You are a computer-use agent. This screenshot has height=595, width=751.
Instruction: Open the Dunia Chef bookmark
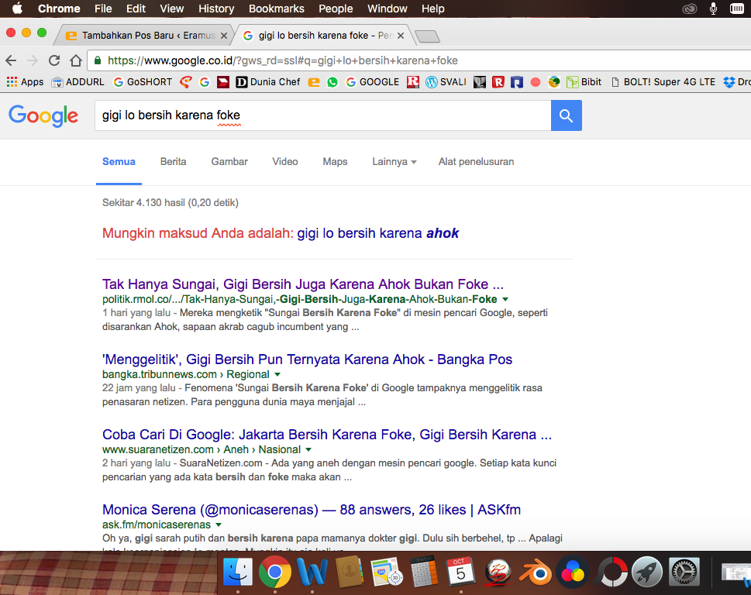coord(268,82)
